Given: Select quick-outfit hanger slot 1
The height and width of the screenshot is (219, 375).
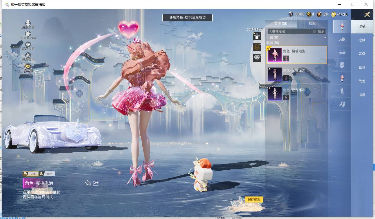Looking at the screenshot, I should click(257, 36).
